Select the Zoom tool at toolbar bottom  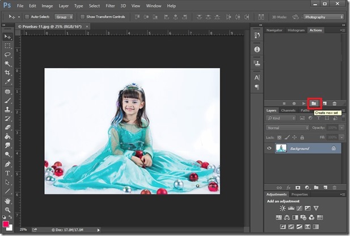tap(7, 210)
